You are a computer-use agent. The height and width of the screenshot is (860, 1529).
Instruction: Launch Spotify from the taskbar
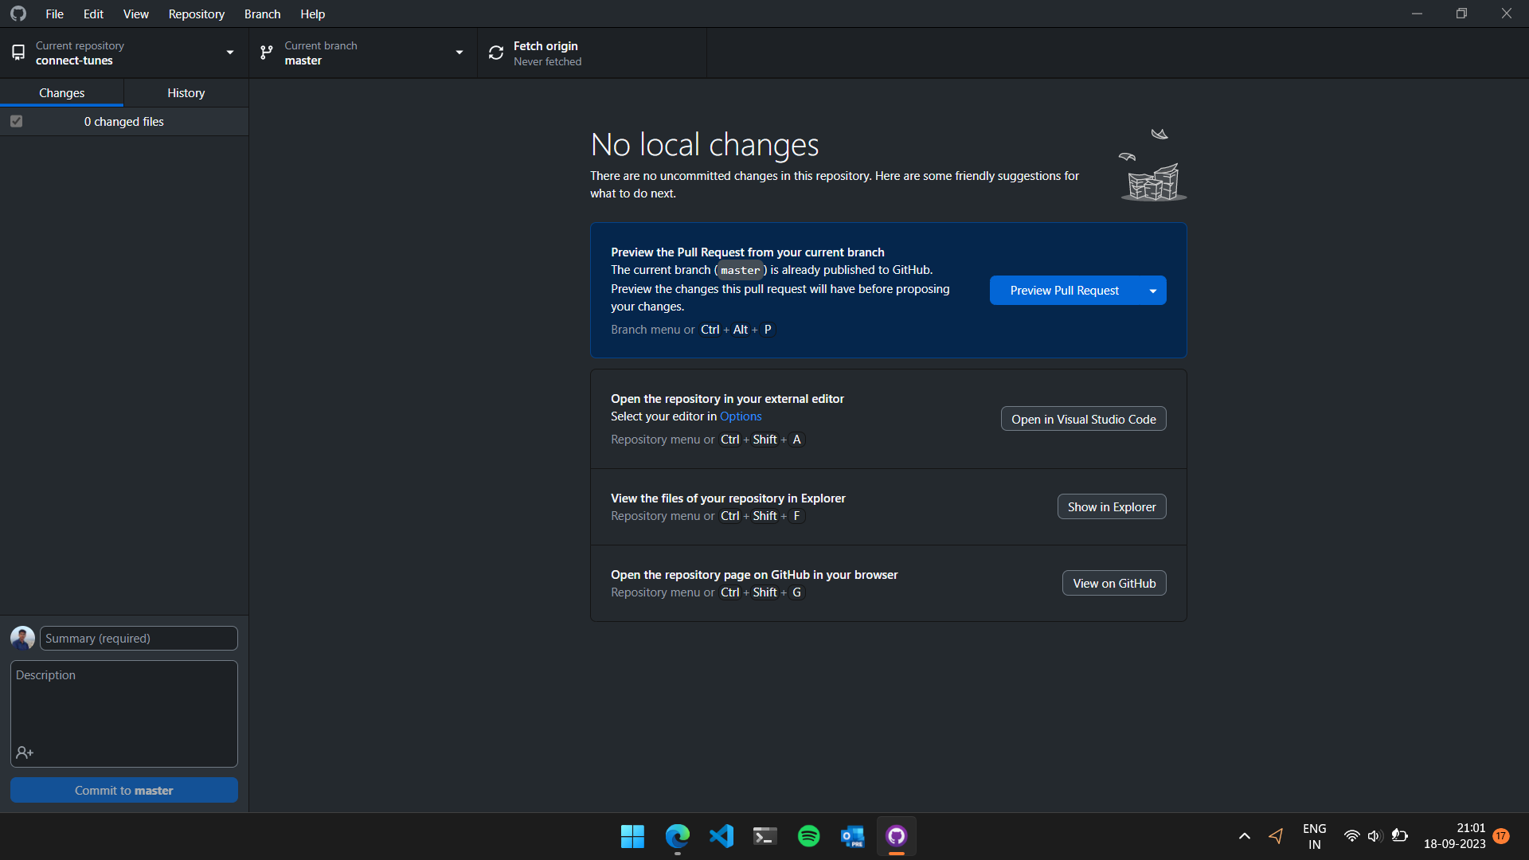(808, 836)
